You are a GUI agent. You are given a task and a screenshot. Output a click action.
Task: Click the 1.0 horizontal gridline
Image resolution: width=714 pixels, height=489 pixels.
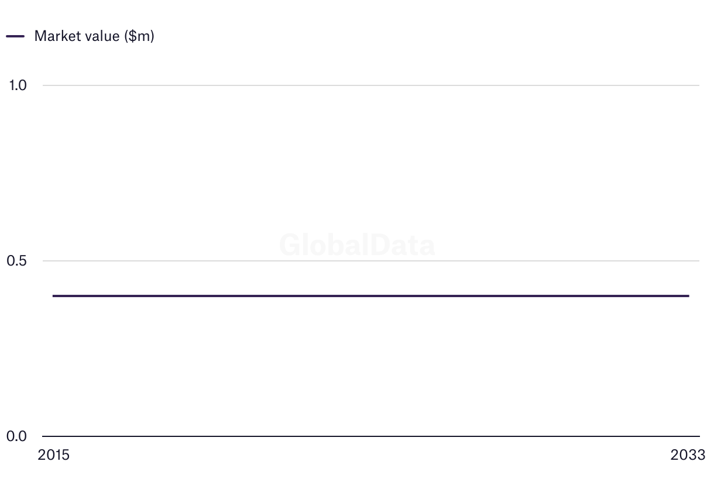coord(371,85)
